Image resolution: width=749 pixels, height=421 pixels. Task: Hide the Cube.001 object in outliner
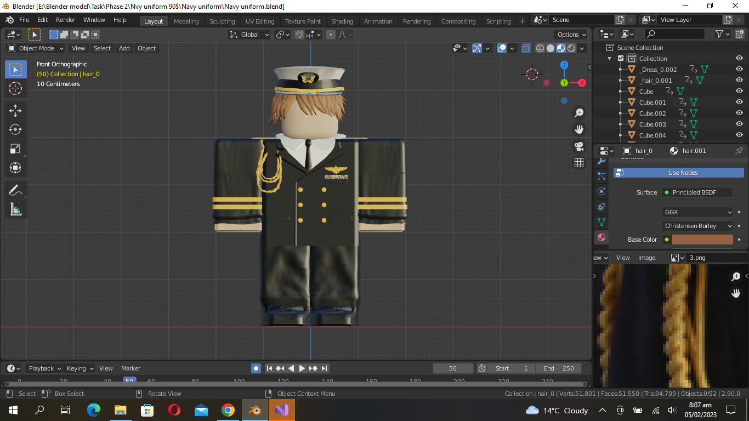739,103
